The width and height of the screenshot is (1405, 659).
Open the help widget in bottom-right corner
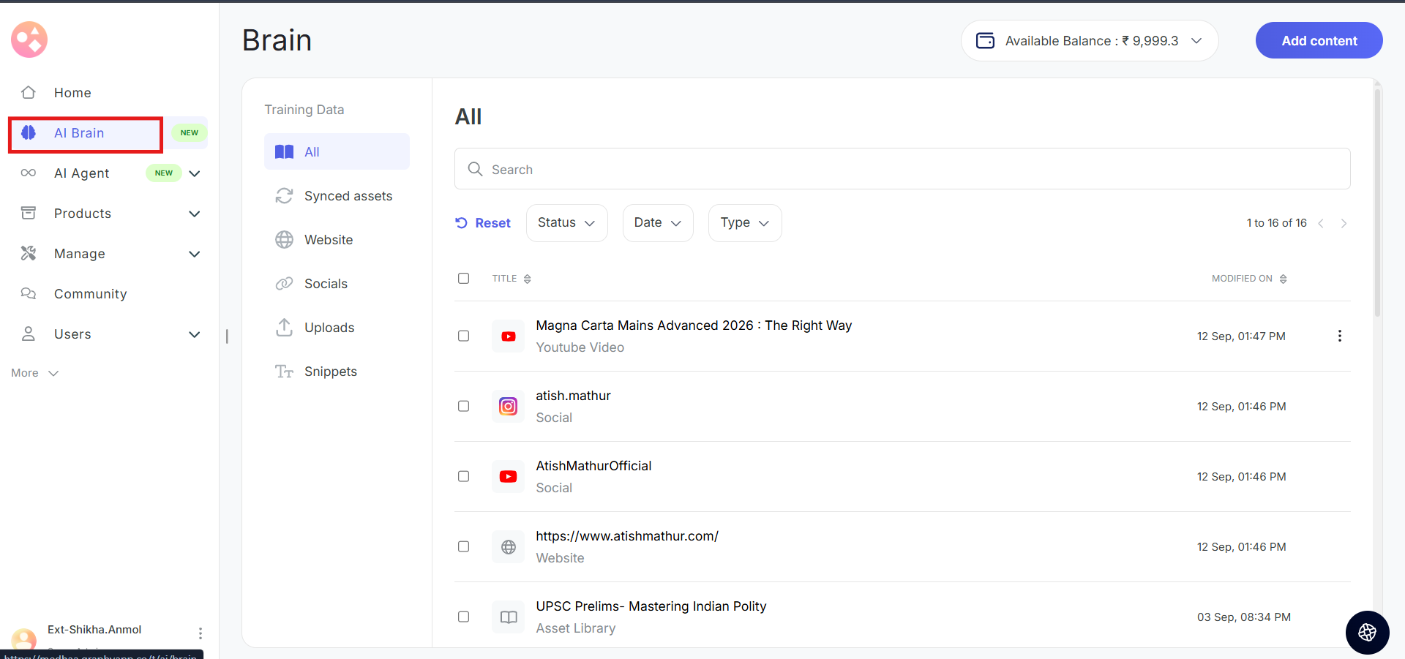[1366, 632]
